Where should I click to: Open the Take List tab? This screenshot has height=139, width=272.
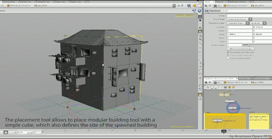click(x=221, y=2)
